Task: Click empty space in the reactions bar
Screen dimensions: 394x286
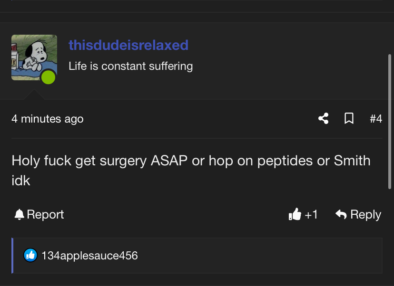Action: pyautogui.click(x=262, y=256)
